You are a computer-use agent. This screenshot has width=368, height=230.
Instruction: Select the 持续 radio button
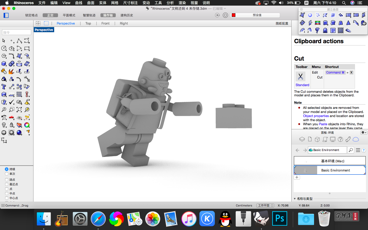click(x=7, y=169)
